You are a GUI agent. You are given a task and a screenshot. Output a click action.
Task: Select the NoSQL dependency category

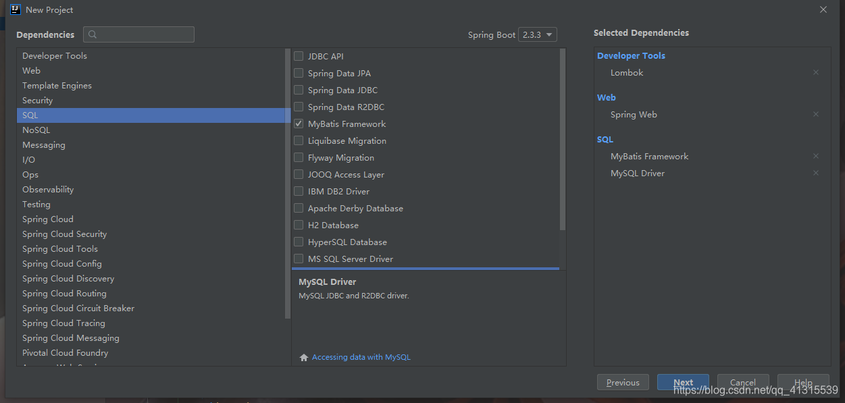153,130
